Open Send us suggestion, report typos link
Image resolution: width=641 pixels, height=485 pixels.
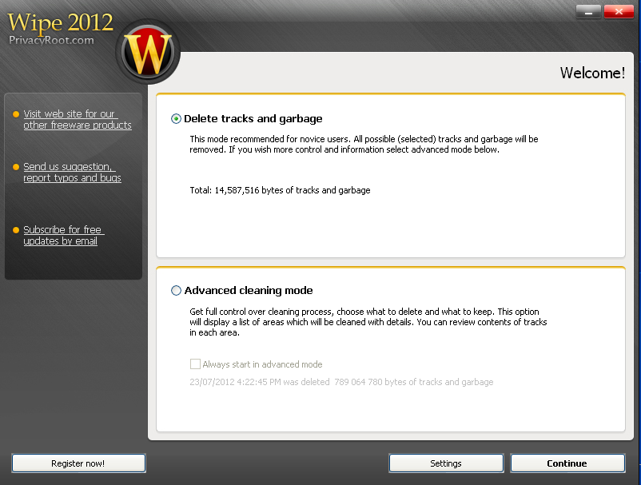click(73, 172)
